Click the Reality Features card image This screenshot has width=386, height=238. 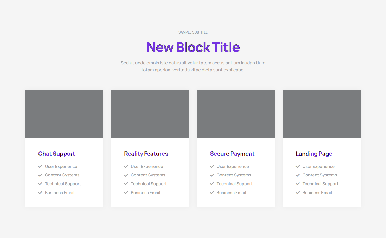pos(150,114)
